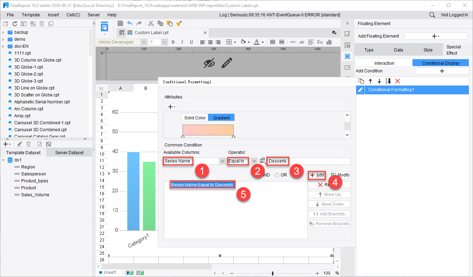The width and height of the screenshot is (473, 277).
Task: Select the Solid Color fill option
Action: coord(195,118)
